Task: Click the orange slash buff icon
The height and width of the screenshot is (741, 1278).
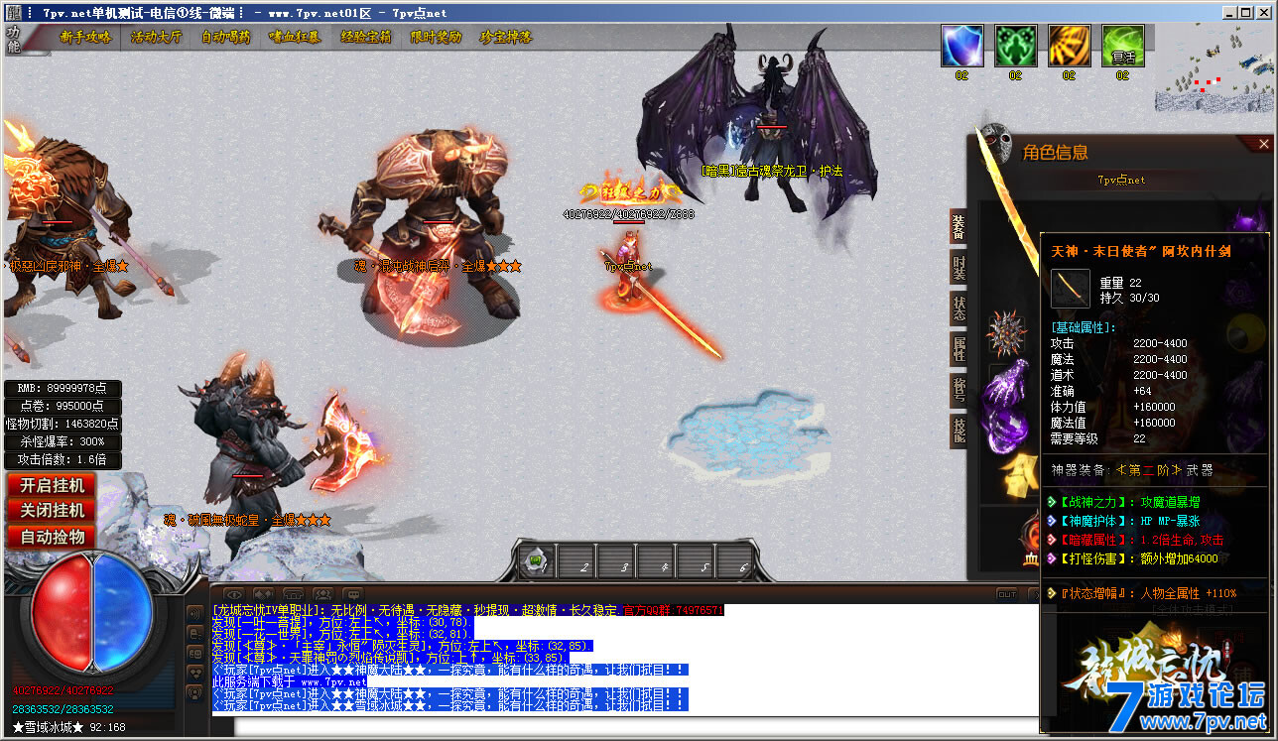Action: [1069, 46]
